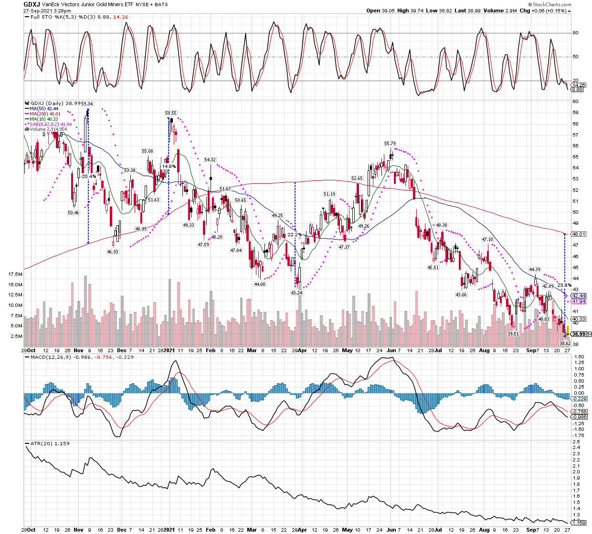Click the -0.229 histogram tag on MACD axis
This screenshot has width=592, height=534.
(579, 398)
